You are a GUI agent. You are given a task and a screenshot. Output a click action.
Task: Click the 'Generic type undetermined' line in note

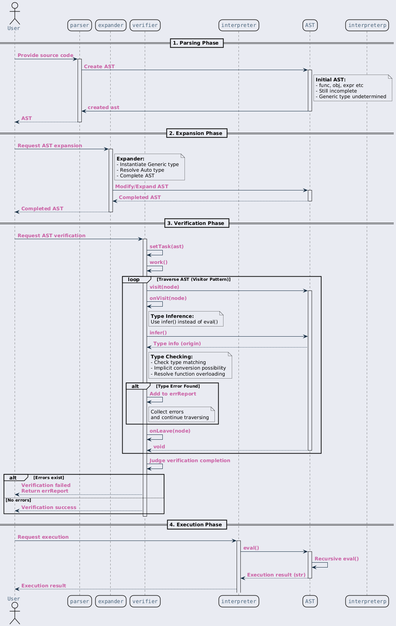(x=351, y=97)
